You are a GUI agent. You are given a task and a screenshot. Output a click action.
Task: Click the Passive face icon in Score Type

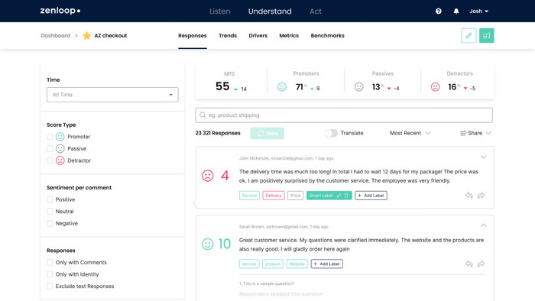pyautogui.click(x=60, y=149)
